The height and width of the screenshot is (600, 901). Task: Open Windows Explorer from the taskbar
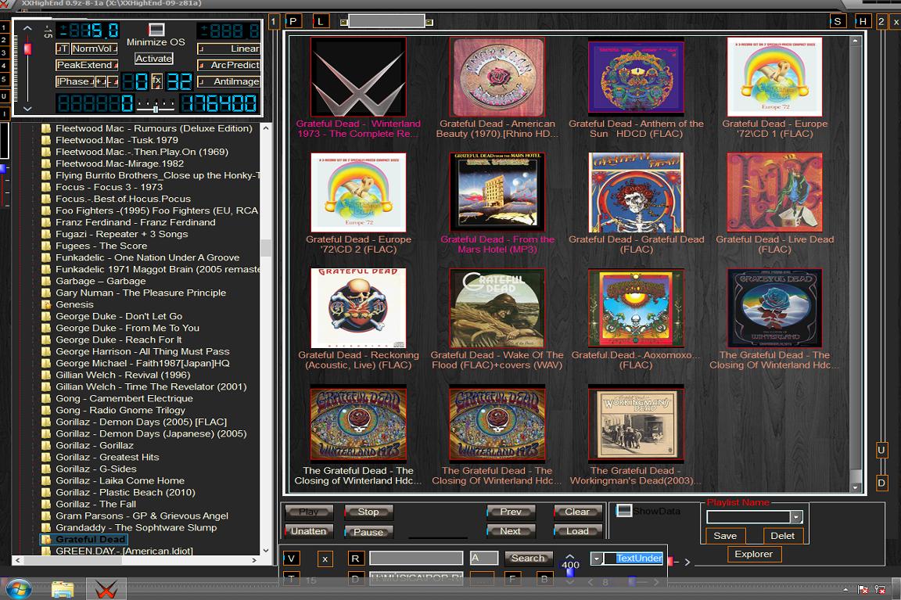click(x=63, y=590)
